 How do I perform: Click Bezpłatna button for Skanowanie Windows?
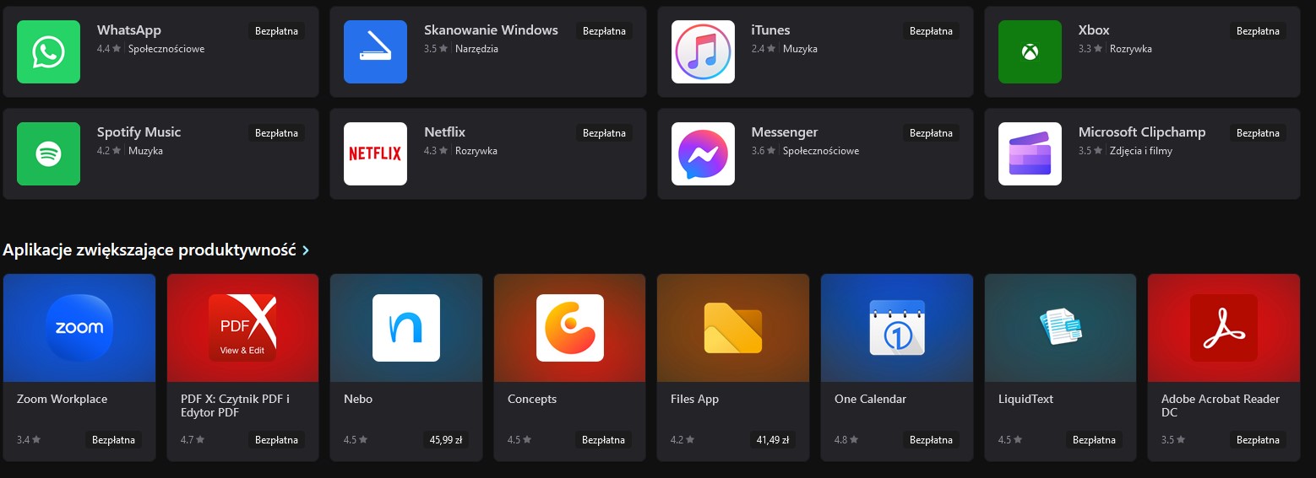click(604, 31)
